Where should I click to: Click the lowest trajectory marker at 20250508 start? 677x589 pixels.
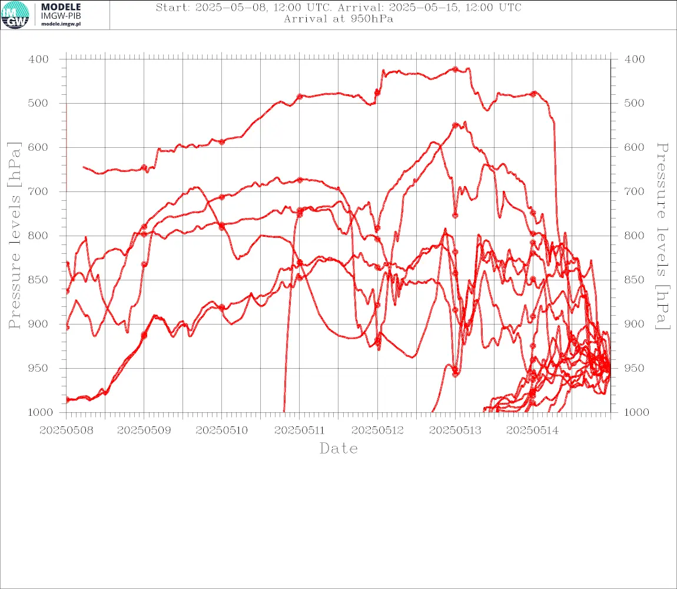67,400
